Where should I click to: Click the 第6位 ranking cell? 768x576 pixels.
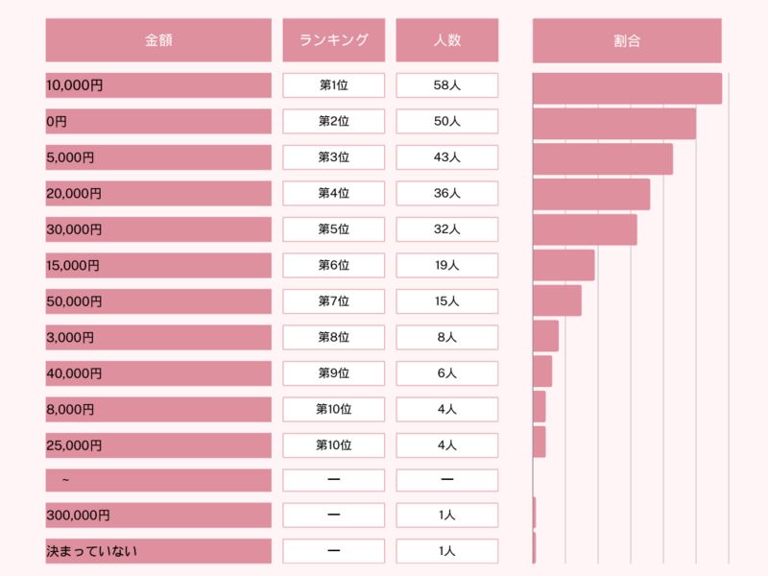[333, 266]
